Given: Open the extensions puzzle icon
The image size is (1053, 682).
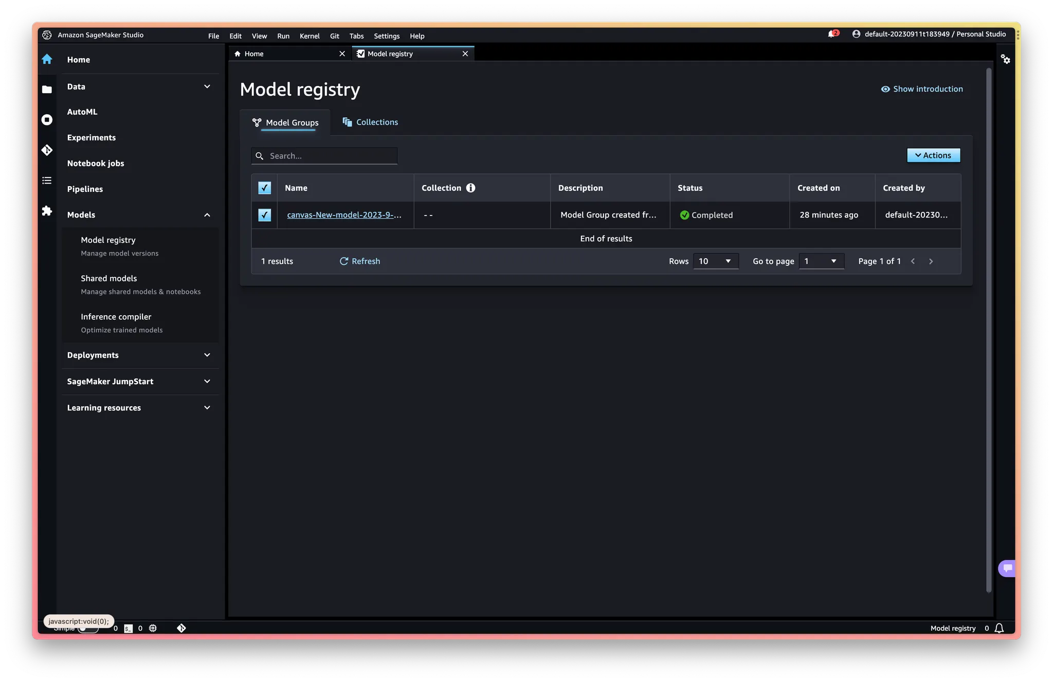Looking at the screenshot, I should point(47,211).
